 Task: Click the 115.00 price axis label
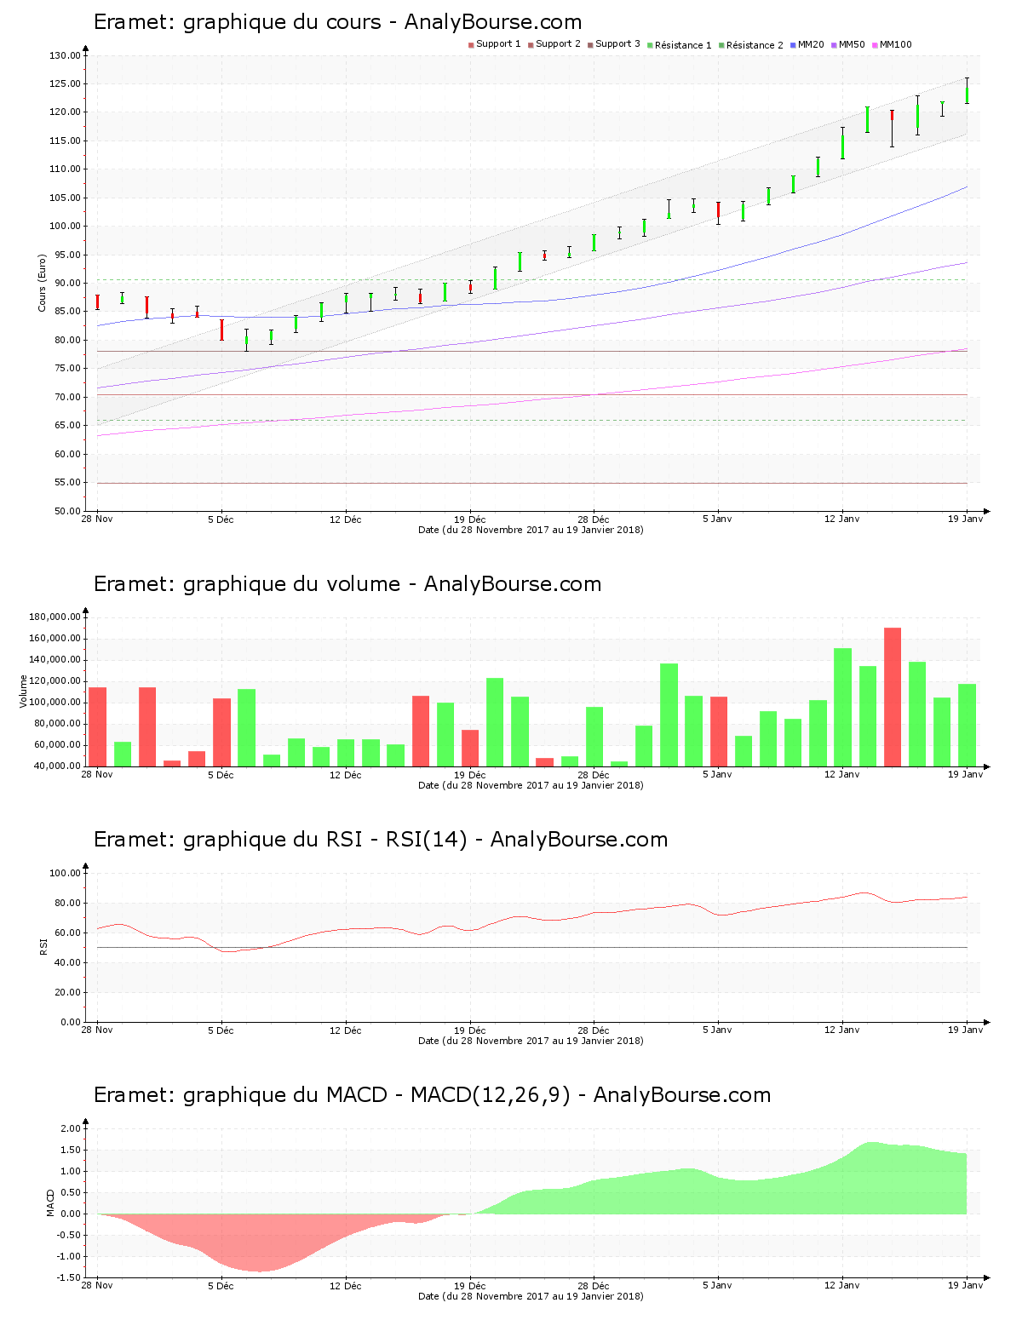(x=65, y=141)
